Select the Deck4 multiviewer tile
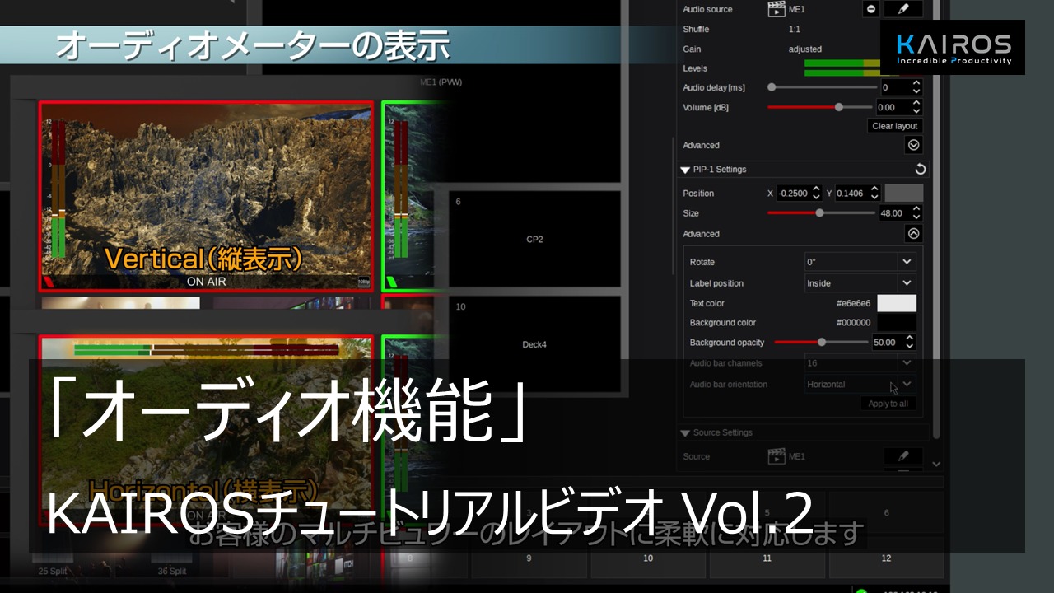Screen dimensions: 1054x593 click(x=534, y=344)
